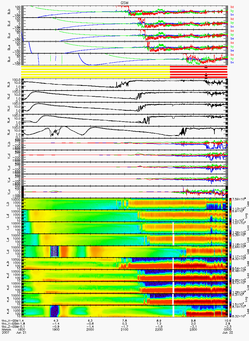Click the white data gap in i_c spectrogram
This screenshot has width=249, height=341.
(x=173, y=228)
